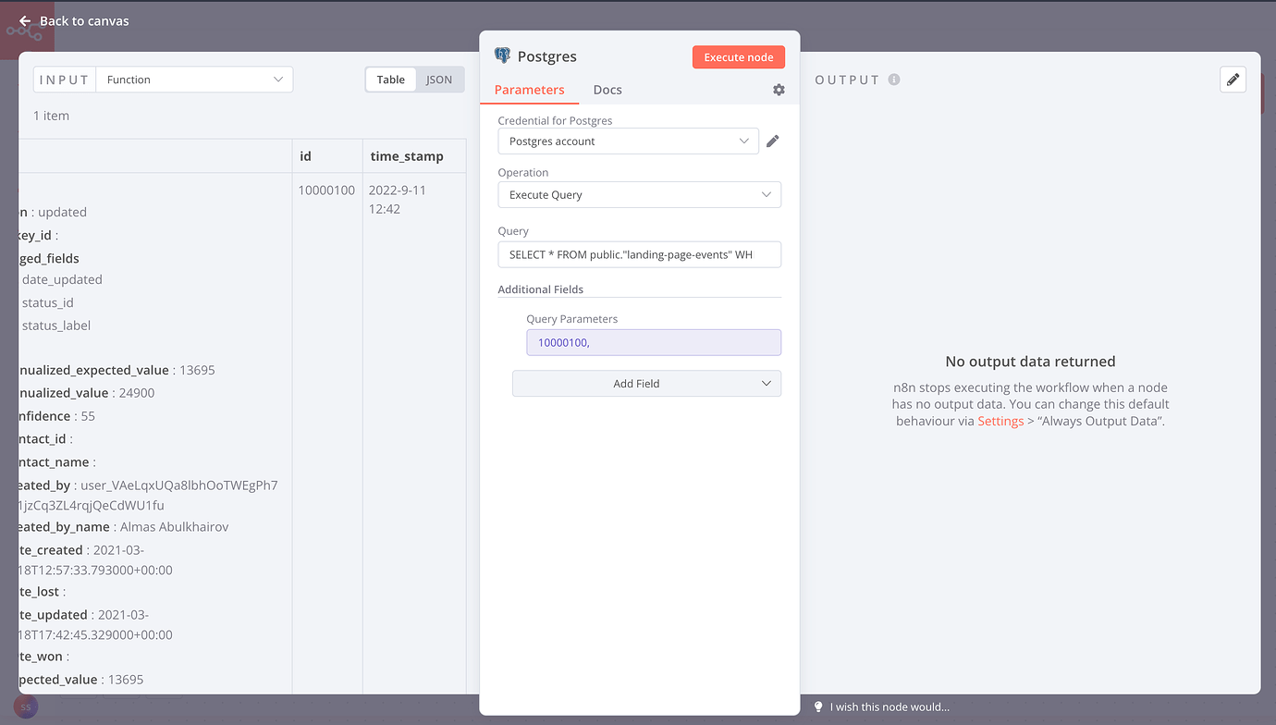
Task: Click the OUTPUT info icon
Action: tap(894, 80)
